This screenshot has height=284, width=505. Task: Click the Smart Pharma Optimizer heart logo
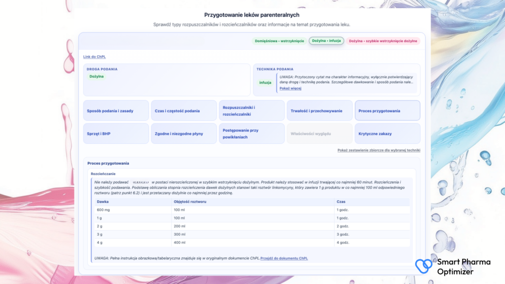423,266
